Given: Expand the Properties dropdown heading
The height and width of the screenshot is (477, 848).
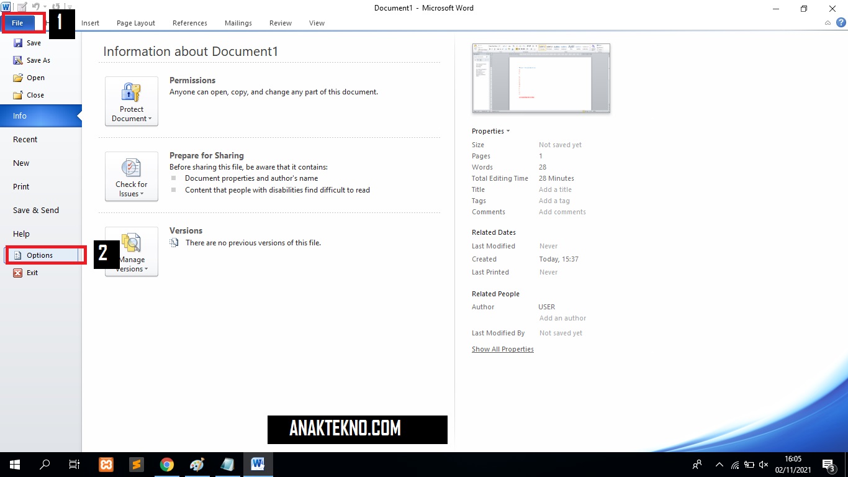Looking at the screenshot, I should point(490,131).
